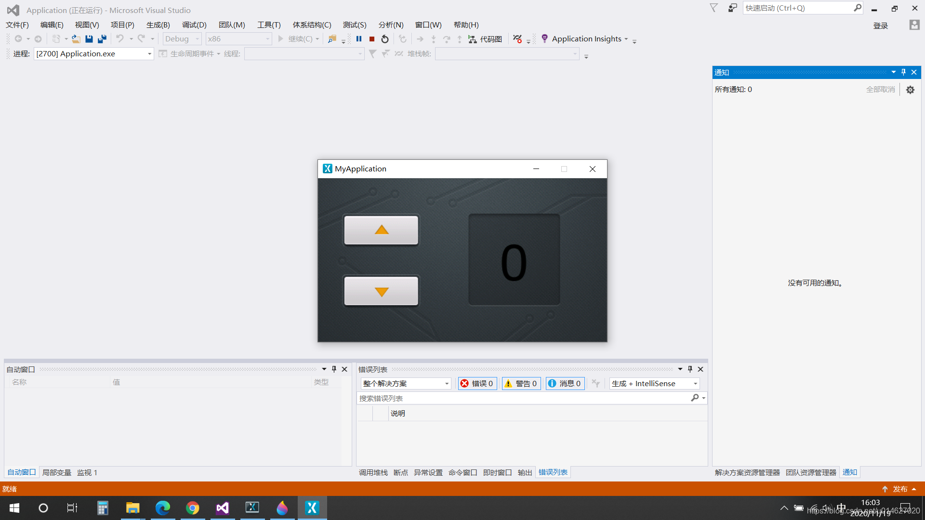This screenshot has height=520, width=925.
Task: Click the pause debugging icon
Action: point(359,39)
